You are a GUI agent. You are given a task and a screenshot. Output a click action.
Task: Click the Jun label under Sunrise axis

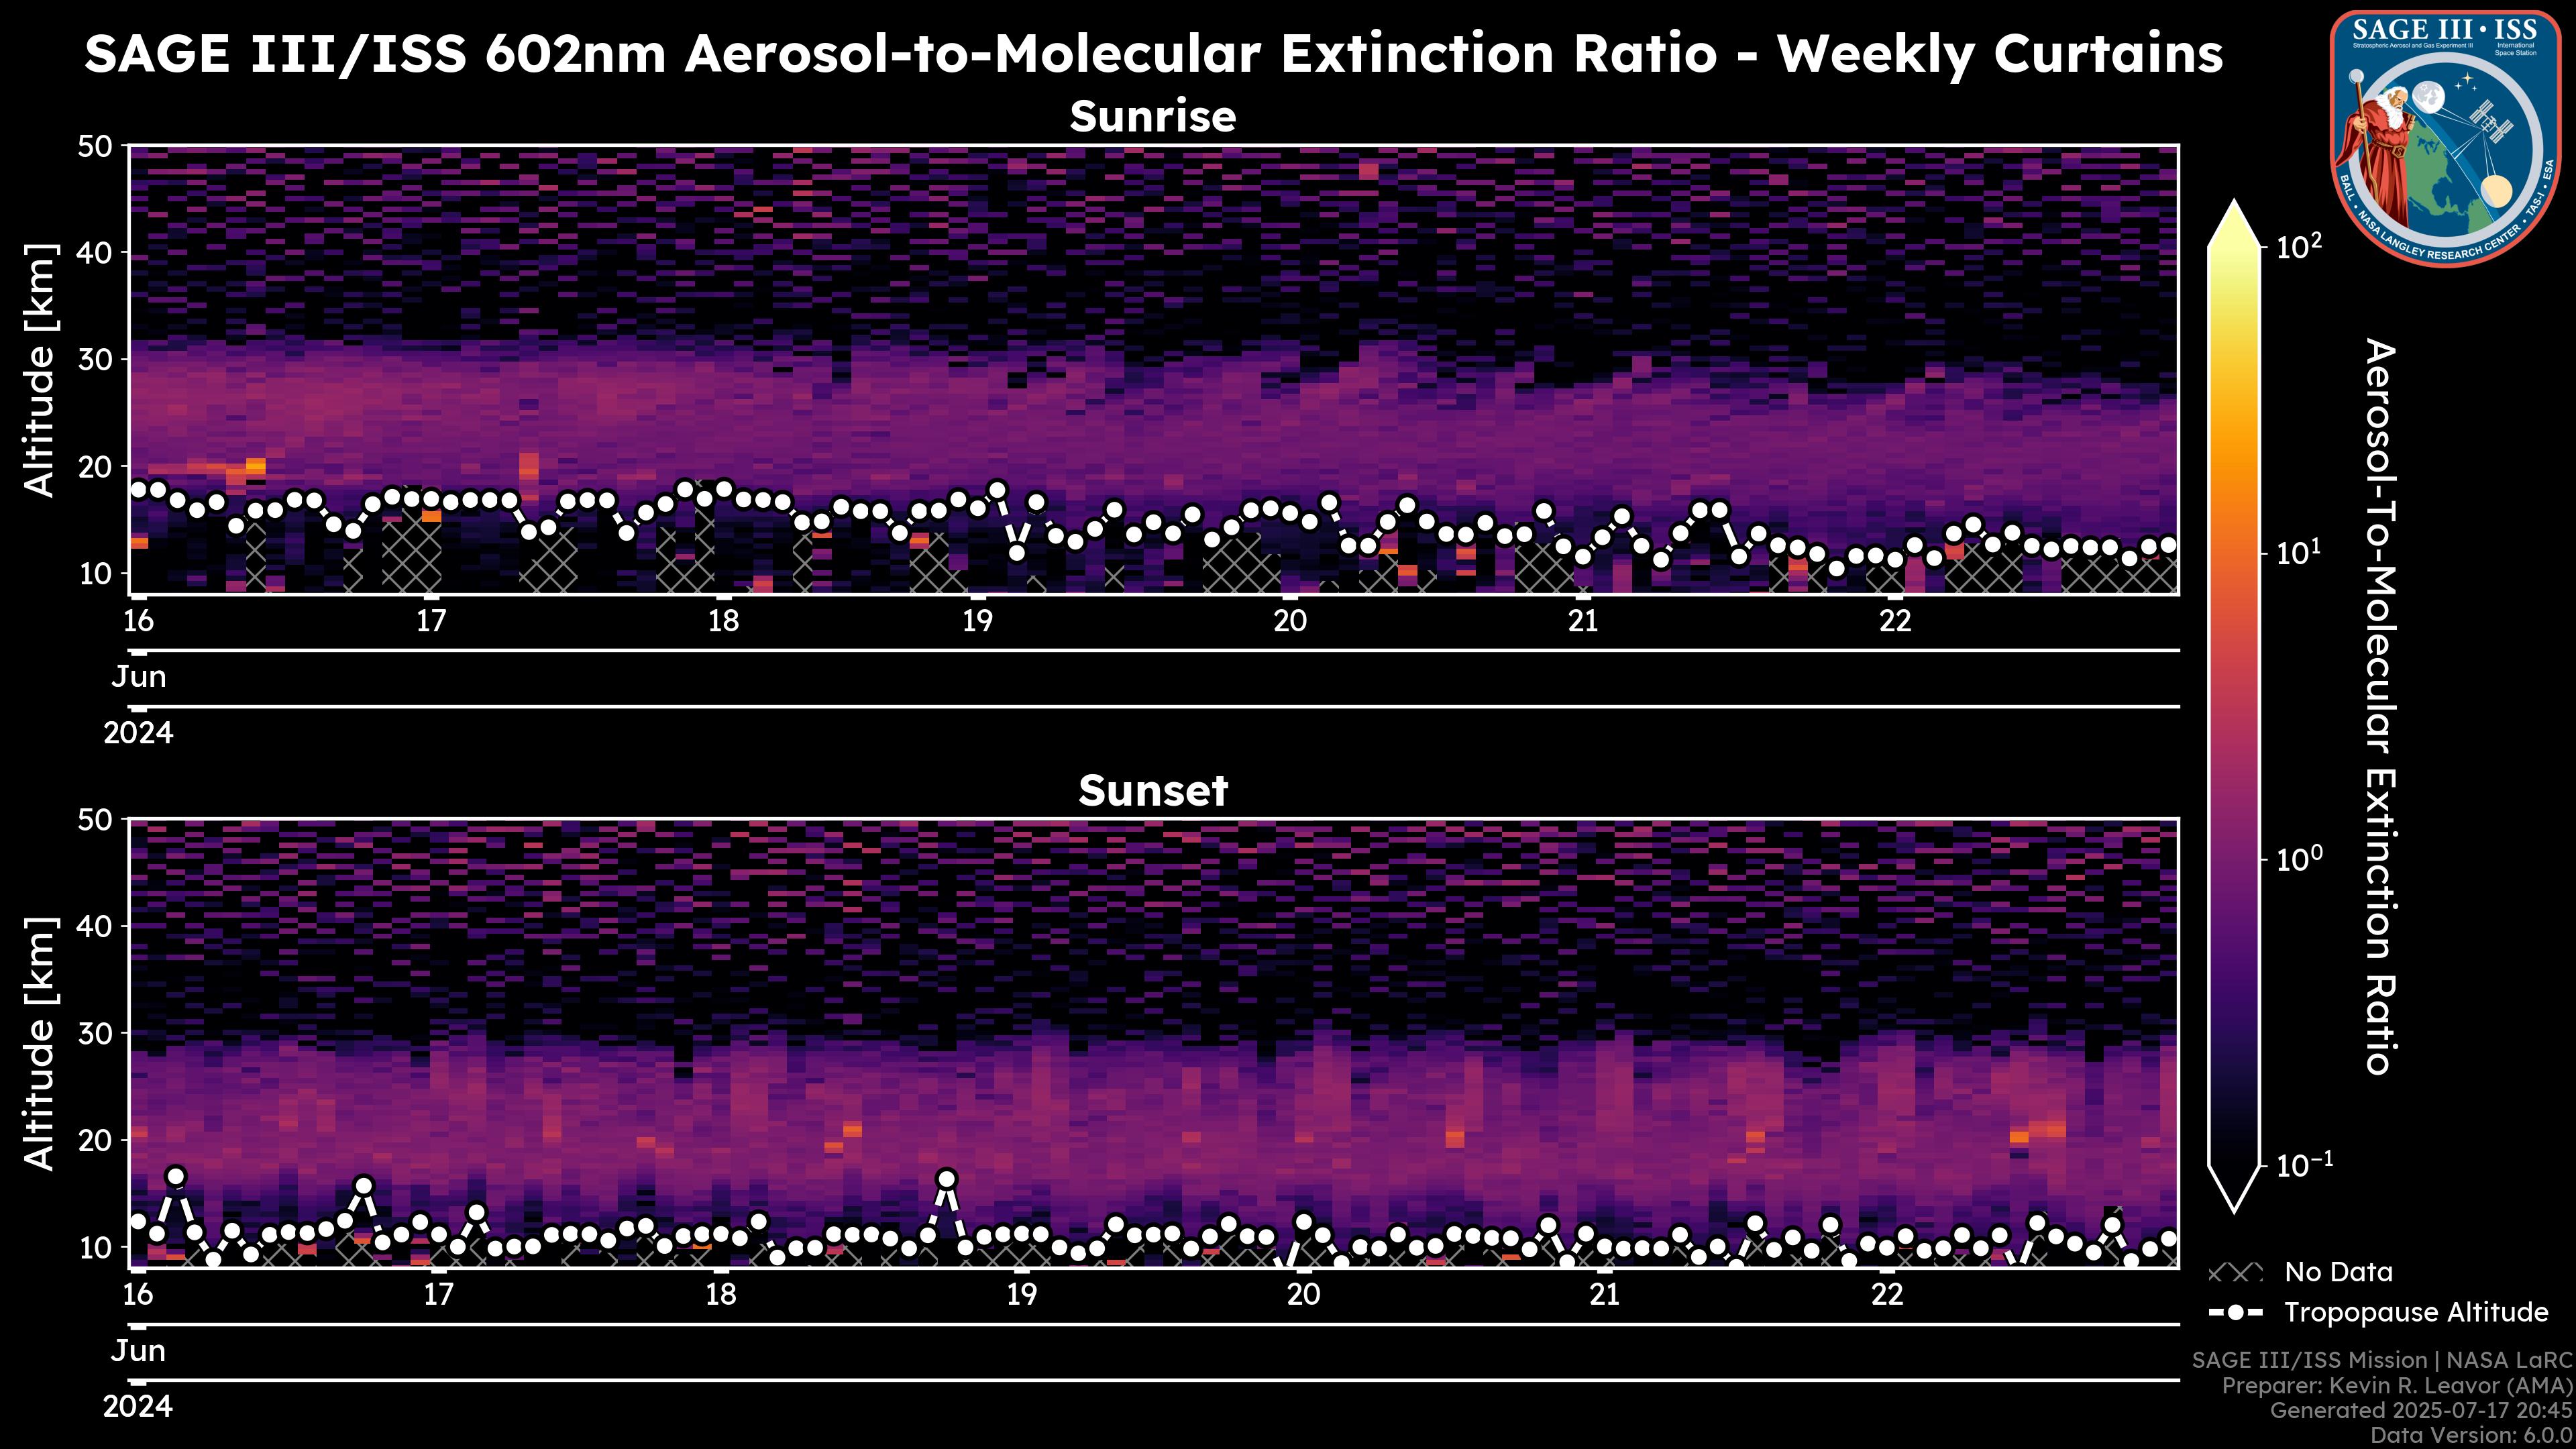[x=138, y=677]
